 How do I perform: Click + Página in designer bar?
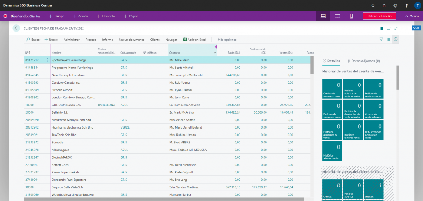[x=131, y=16]
